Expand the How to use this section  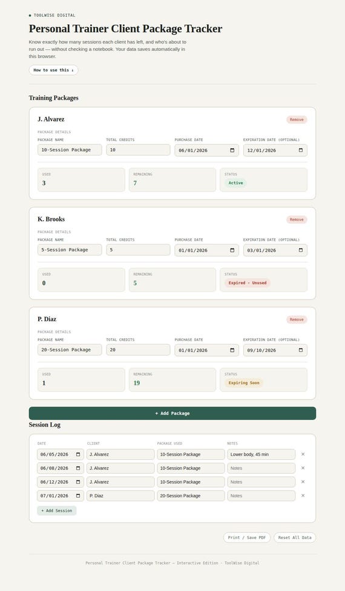[x=53, y=70]
